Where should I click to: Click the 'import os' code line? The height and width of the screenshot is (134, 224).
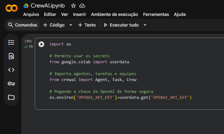pos(60,44)
